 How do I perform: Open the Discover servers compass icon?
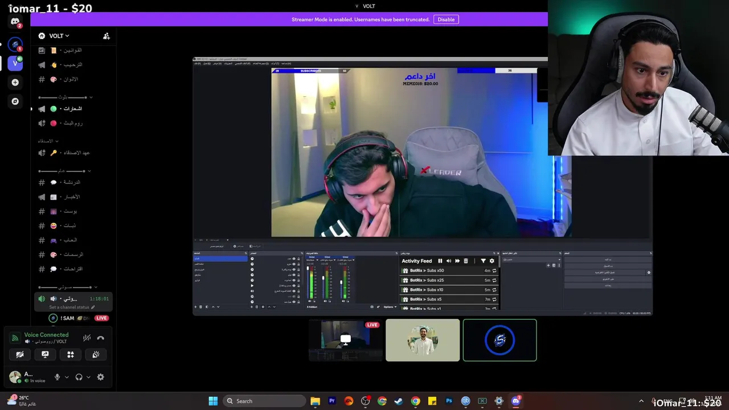point(15,101)
